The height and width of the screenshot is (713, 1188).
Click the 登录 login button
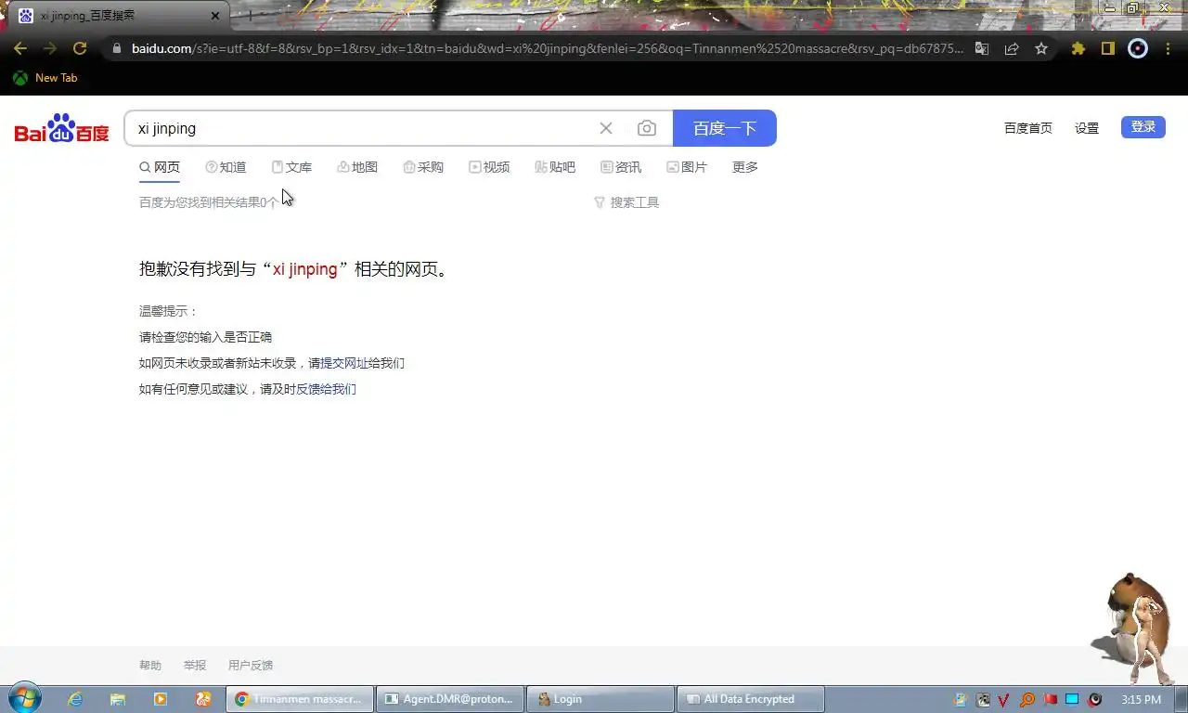coord(1143,127)
